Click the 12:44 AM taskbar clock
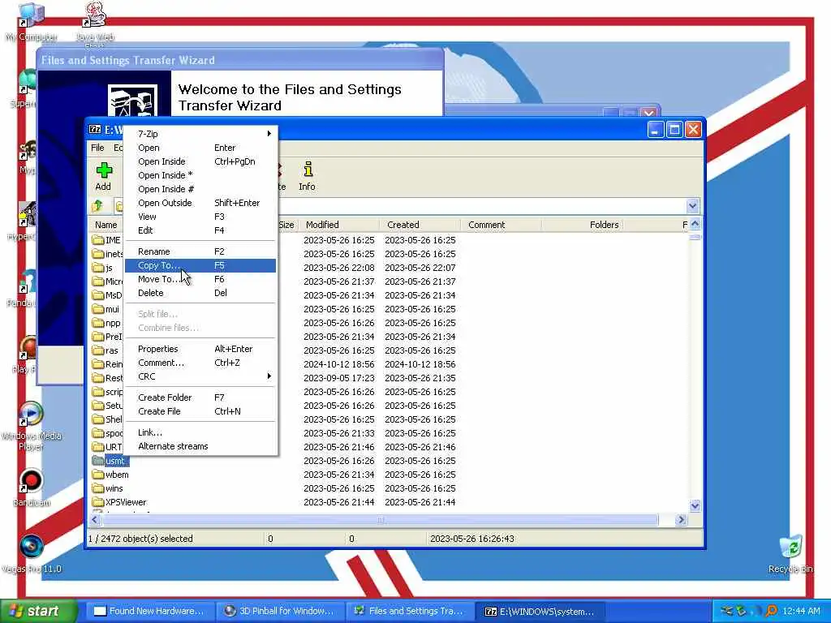 (x=801, y=611)
